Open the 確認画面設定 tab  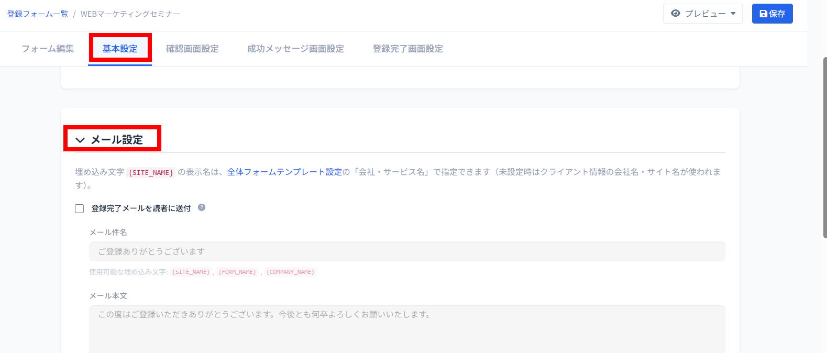(x=192, y=49)
